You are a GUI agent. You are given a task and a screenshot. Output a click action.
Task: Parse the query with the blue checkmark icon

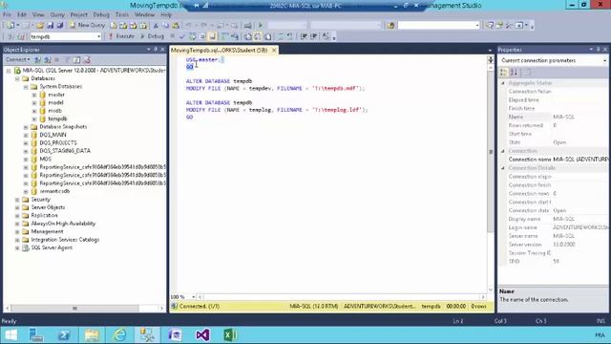(181, 36)
